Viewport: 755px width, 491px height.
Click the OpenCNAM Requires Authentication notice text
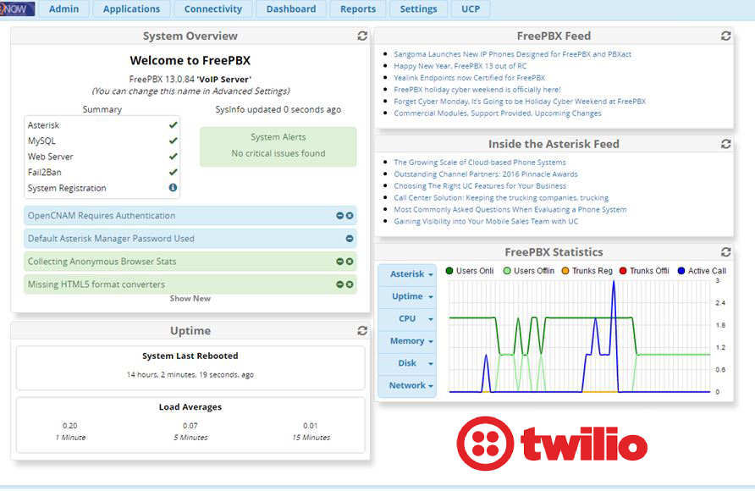[102, 216]
